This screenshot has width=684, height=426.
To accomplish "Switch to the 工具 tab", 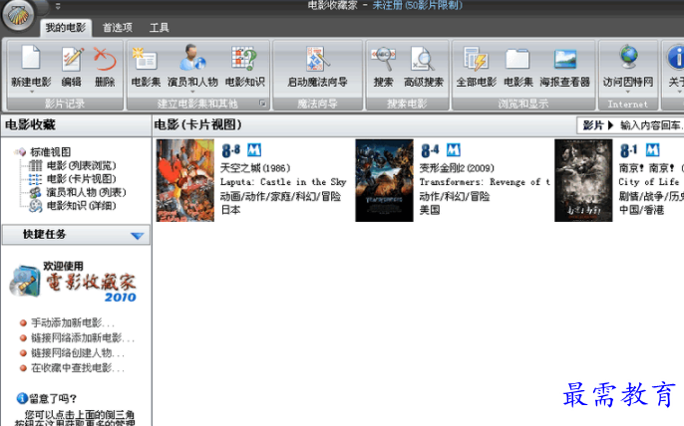I will [160, 28].
